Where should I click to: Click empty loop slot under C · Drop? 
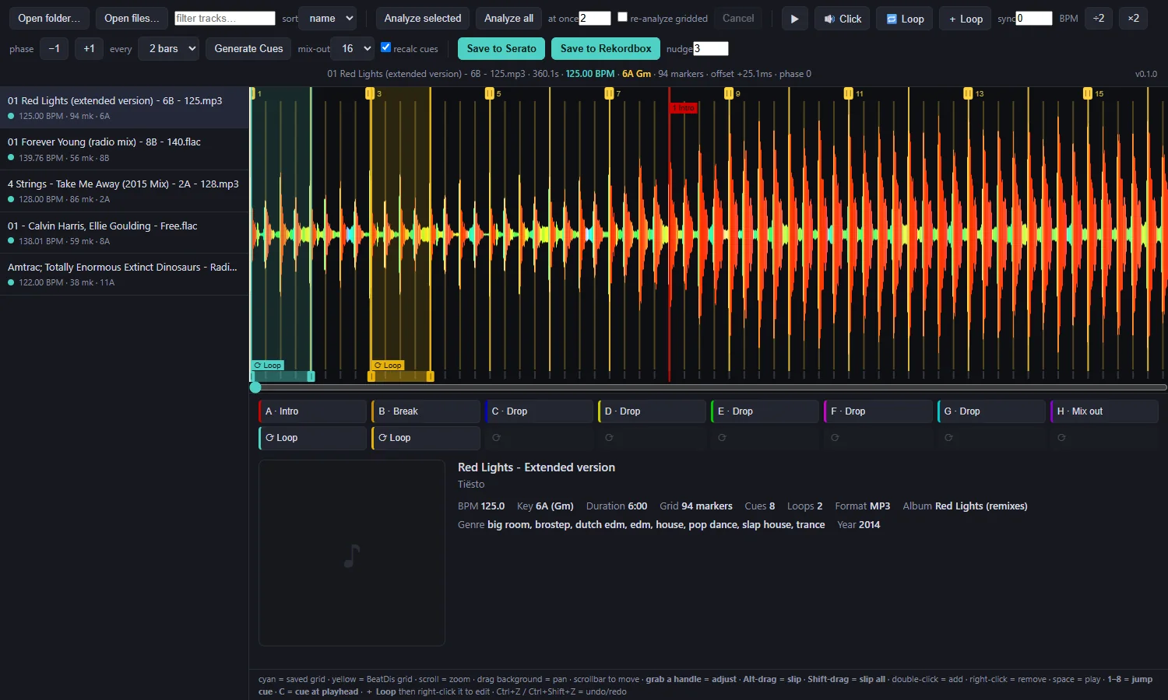539,438
